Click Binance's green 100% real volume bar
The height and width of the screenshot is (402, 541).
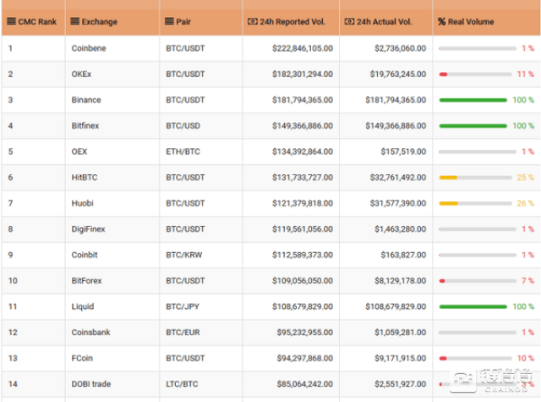[x=473, y=101]
